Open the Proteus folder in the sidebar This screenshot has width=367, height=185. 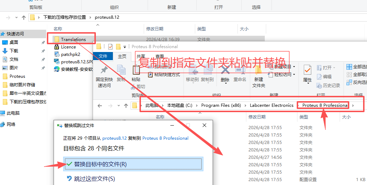point(13,76)
